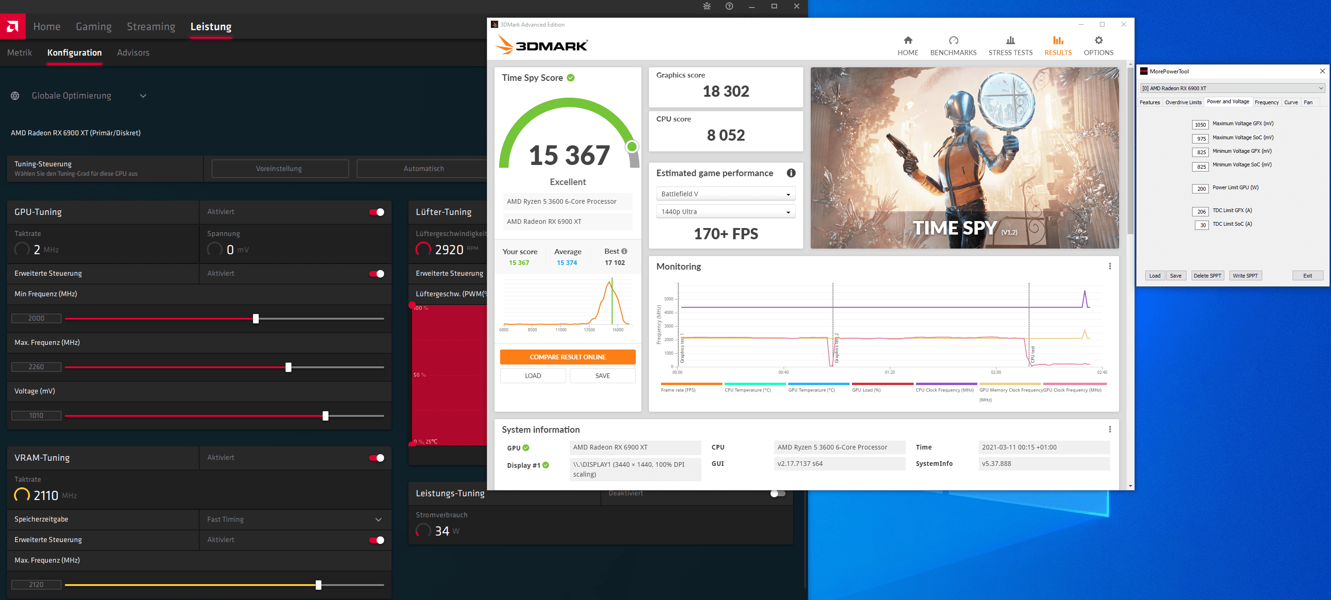The width and height of the screenshot is (1331, 600).
Task: Click the Max. Frequenz GPU slider handle
Action: coord(288,367)
